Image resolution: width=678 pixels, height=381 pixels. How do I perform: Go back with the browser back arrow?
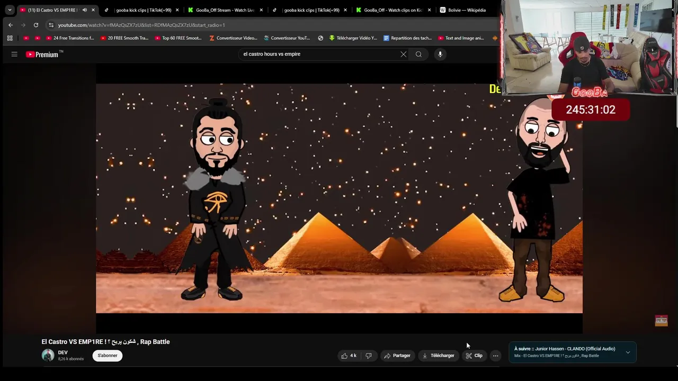click(x=10, y=25)
